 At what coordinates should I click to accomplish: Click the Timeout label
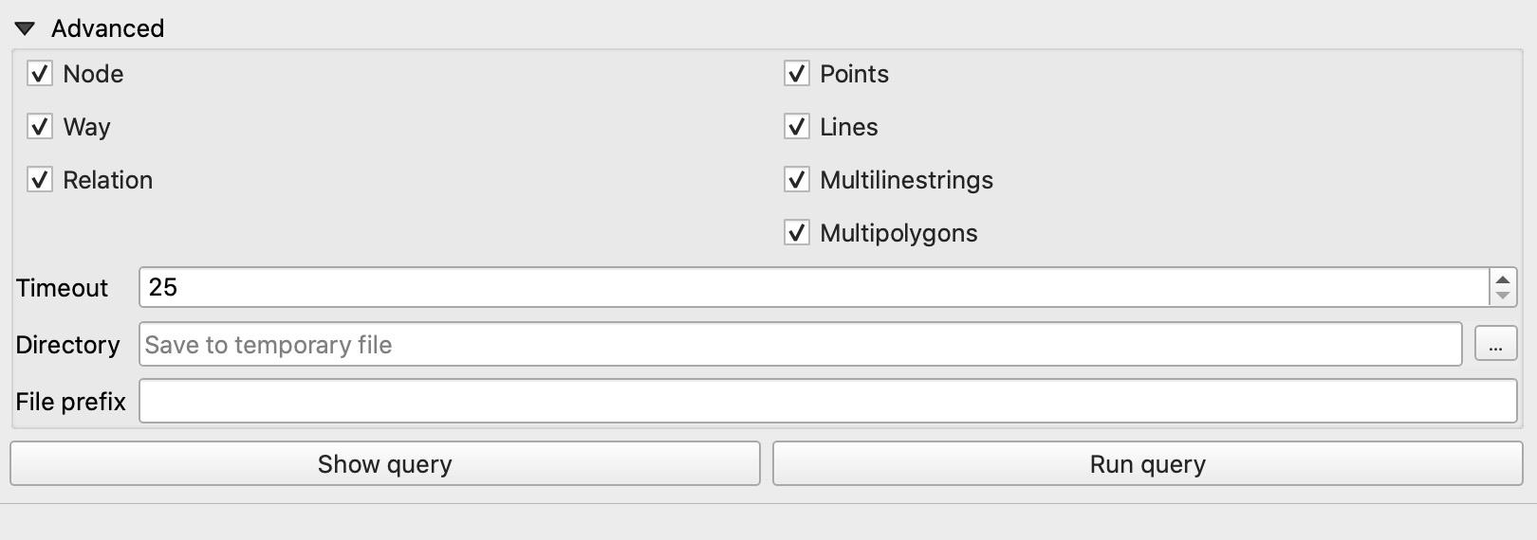pos(62,288)
